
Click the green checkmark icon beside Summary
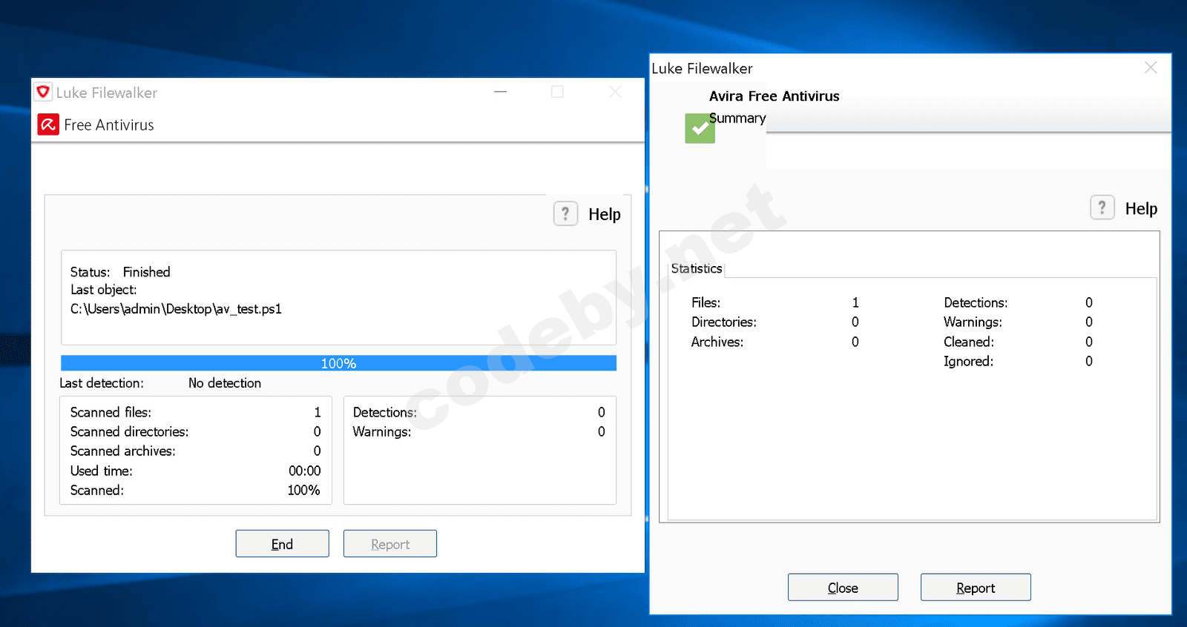coord(700,128)
